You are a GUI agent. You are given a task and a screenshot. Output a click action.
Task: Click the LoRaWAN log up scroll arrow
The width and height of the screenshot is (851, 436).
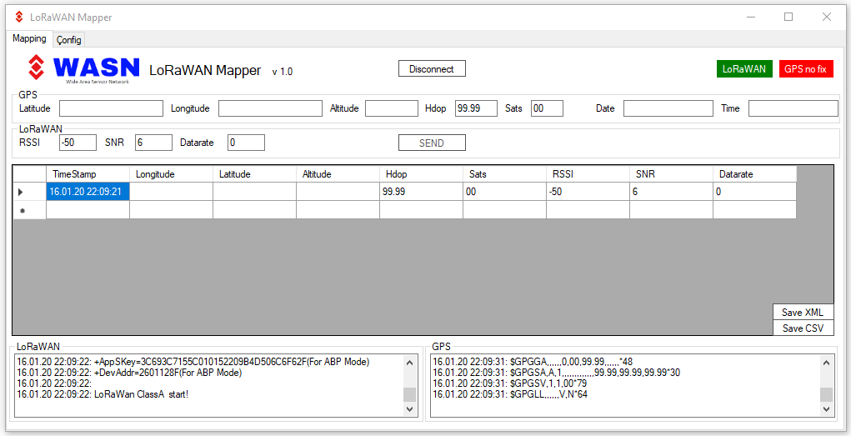[x=410, y=363]
